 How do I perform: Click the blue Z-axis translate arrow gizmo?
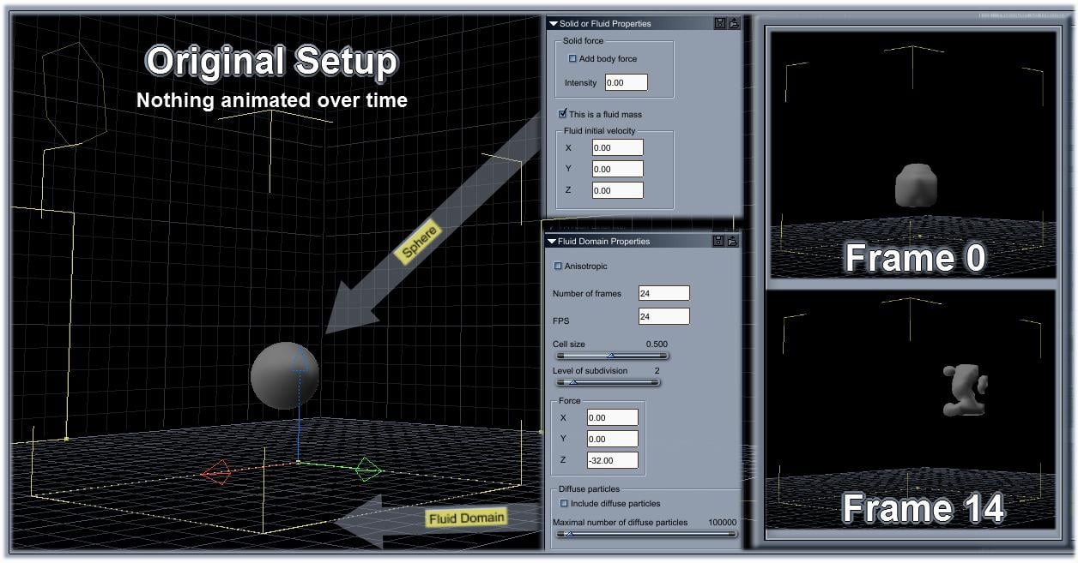(x=299, y=360)
